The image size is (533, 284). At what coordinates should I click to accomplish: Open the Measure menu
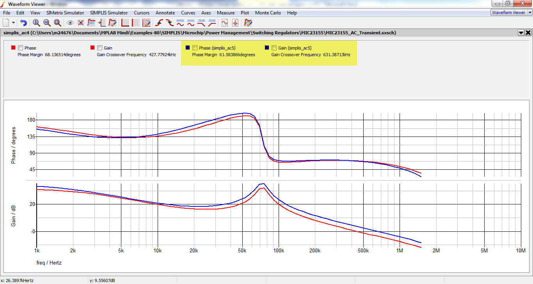[226, 13]
